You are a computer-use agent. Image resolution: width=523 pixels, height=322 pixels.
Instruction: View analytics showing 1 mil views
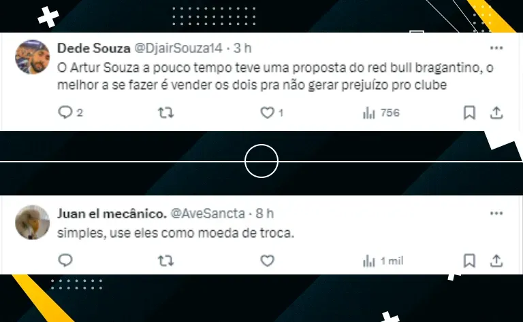click(x=383, y=261)
